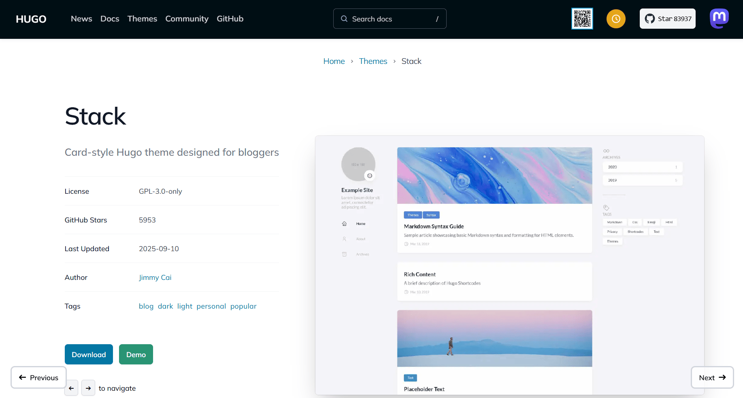Click the GitHub Star button
Screen dimensions: 743x398
click(x=667, y=19)
